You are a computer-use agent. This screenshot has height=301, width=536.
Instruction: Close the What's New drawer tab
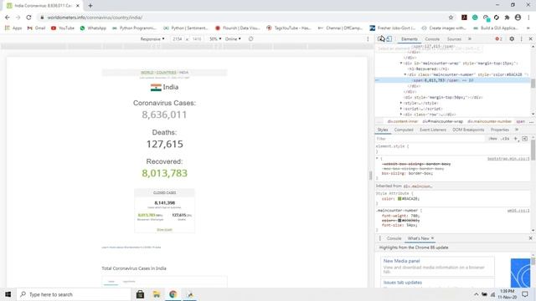click(x=432, y=238)
